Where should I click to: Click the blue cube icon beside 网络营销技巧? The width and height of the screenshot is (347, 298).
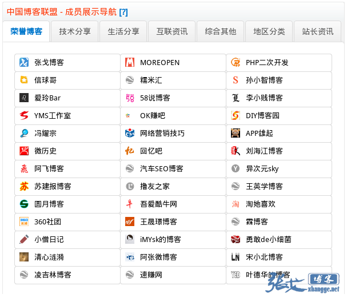coord(130,133)
